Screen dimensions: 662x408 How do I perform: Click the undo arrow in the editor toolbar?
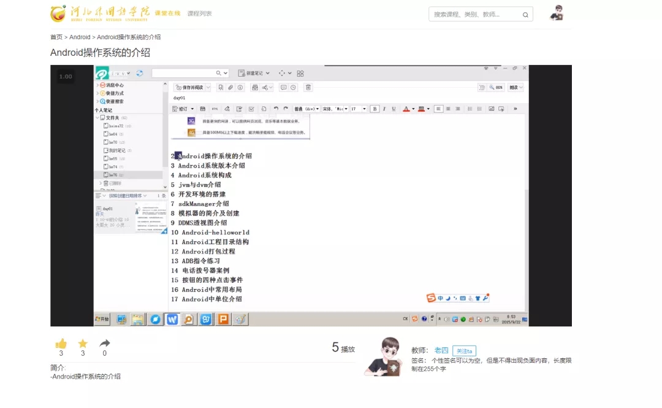point(276,109)
